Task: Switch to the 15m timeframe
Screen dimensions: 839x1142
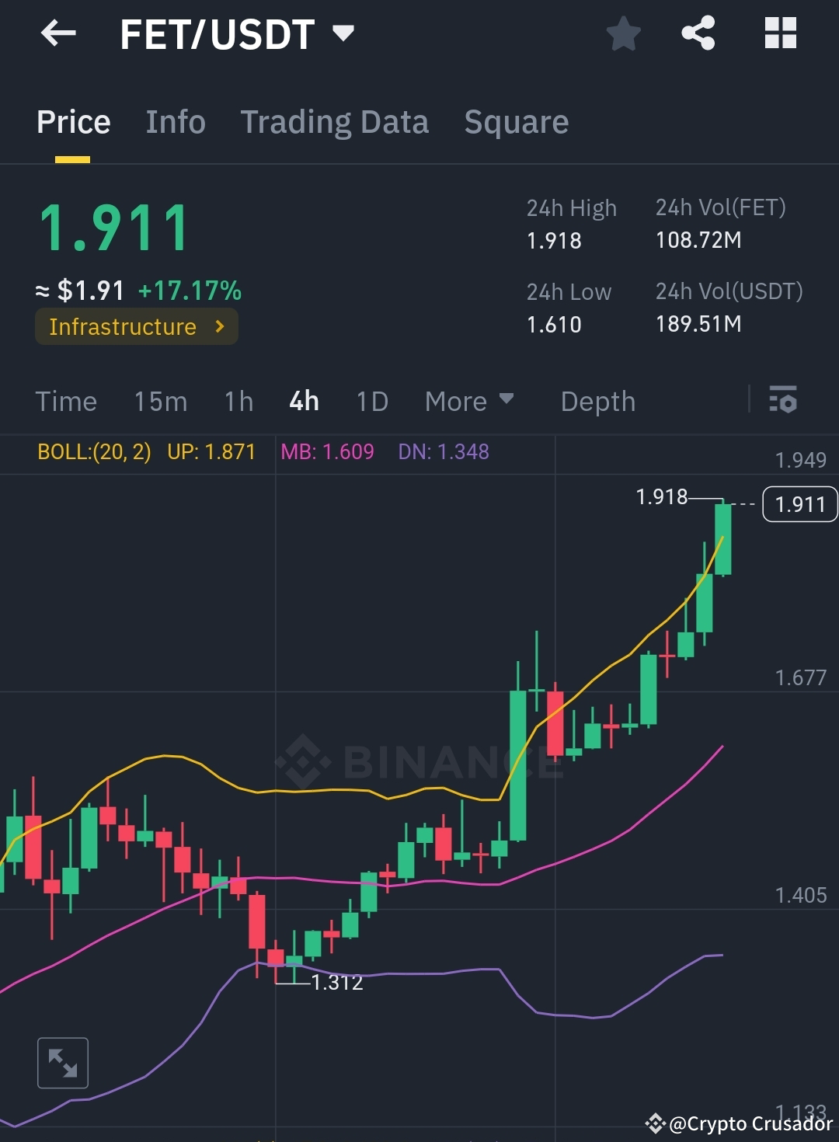Action: point(161,401)
